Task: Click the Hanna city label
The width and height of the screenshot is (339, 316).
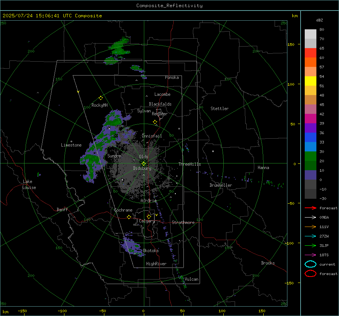Action: [263, 168]
